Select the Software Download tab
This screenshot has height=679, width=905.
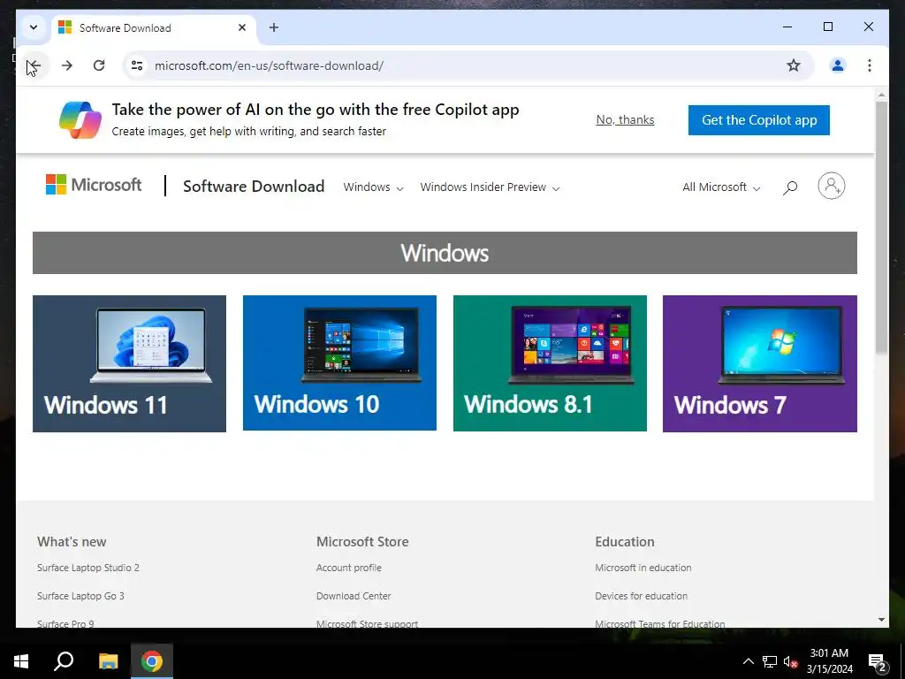click(x=154, y=27)
